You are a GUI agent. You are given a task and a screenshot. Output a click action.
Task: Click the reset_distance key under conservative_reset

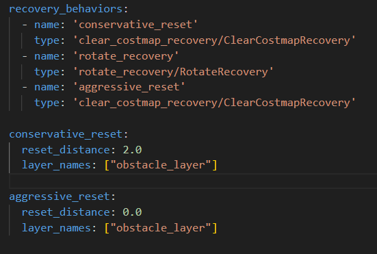pos(66,150)
